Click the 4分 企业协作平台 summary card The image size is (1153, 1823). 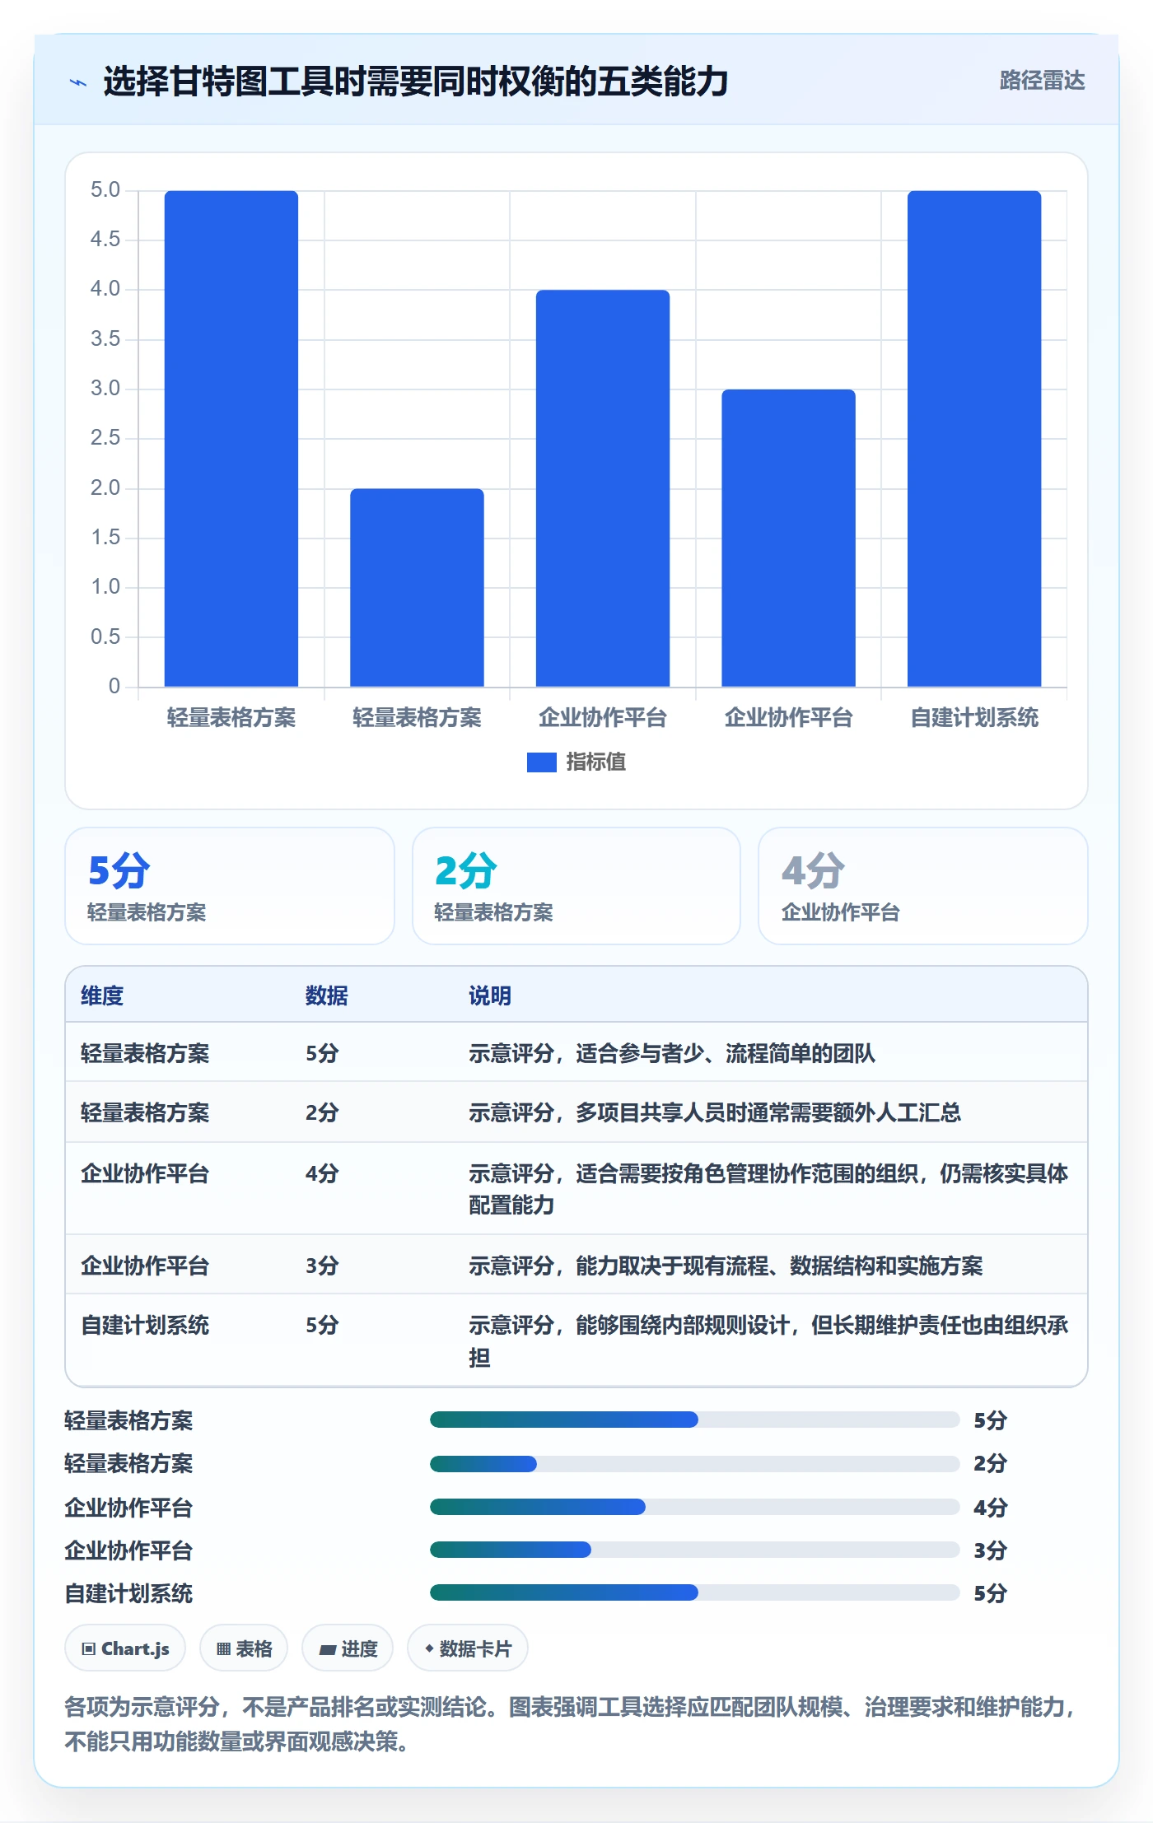(x=923, y=886)
